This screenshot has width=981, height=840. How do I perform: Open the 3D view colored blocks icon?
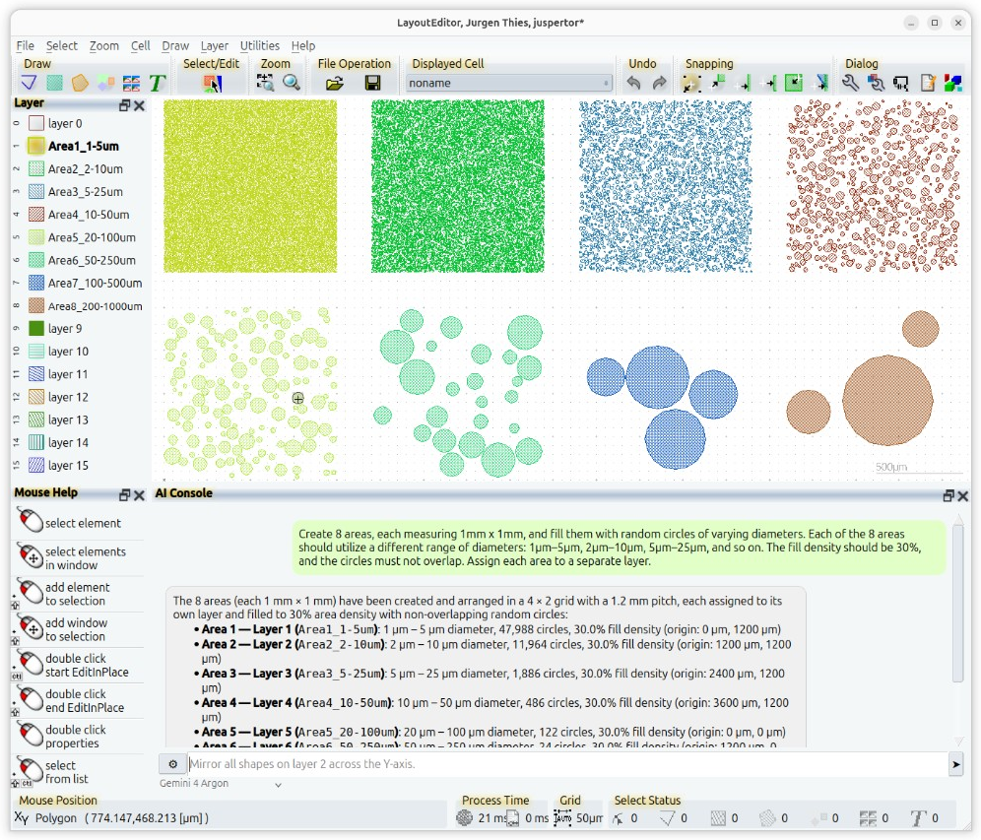[x=952, y=83]
